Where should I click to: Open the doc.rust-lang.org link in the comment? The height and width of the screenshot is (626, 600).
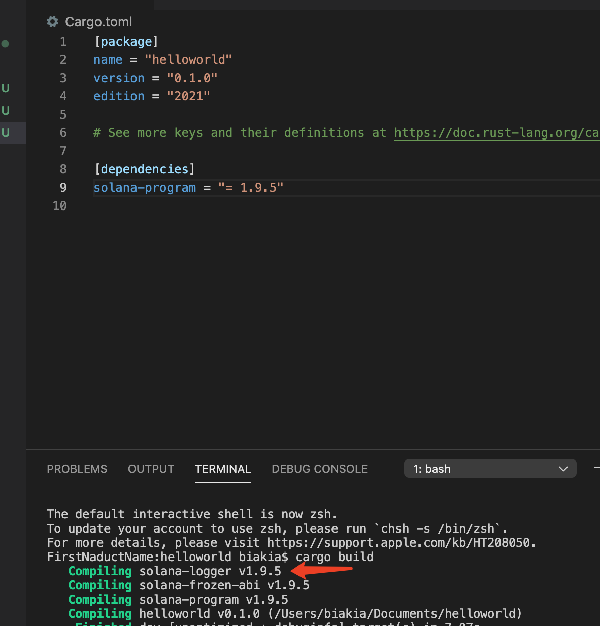(x=497, y=133)
